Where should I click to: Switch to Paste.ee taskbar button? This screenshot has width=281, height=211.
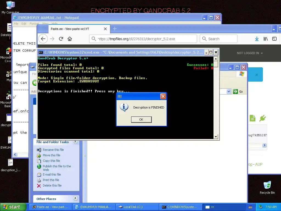(x=50, y=207)
